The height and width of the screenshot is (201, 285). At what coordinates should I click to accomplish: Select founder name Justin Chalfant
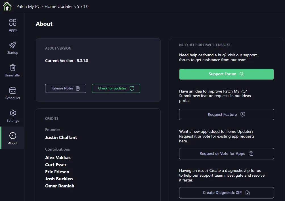(x=61, y=138)
